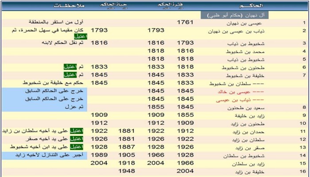This screenshot has height=177, width=310.
Task: Click reign start "2004" in خليفة بن زايد's row
Action: pyautogui.click(x=185, y=171)
